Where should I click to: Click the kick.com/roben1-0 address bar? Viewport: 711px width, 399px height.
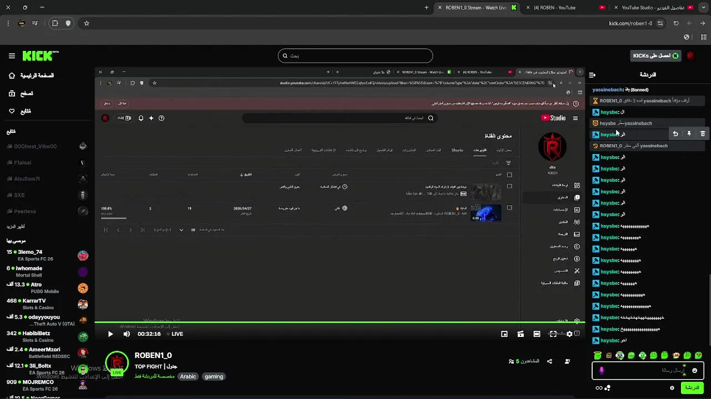(x=630, y=23)
